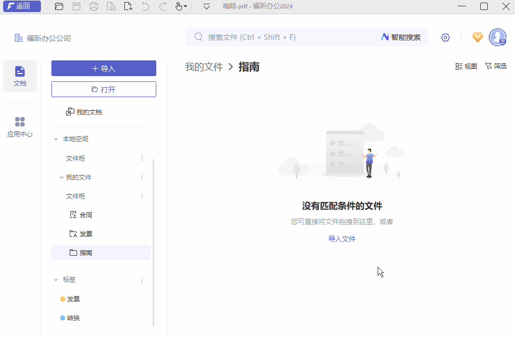Click the orange VIP diamond icon
Screen dimensions: 515x337
(477, 37)
